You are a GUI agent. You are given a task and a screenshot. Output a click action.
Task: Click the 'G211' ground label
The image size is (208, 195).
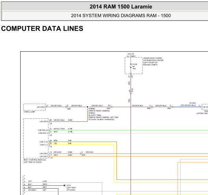pos(69,185)
